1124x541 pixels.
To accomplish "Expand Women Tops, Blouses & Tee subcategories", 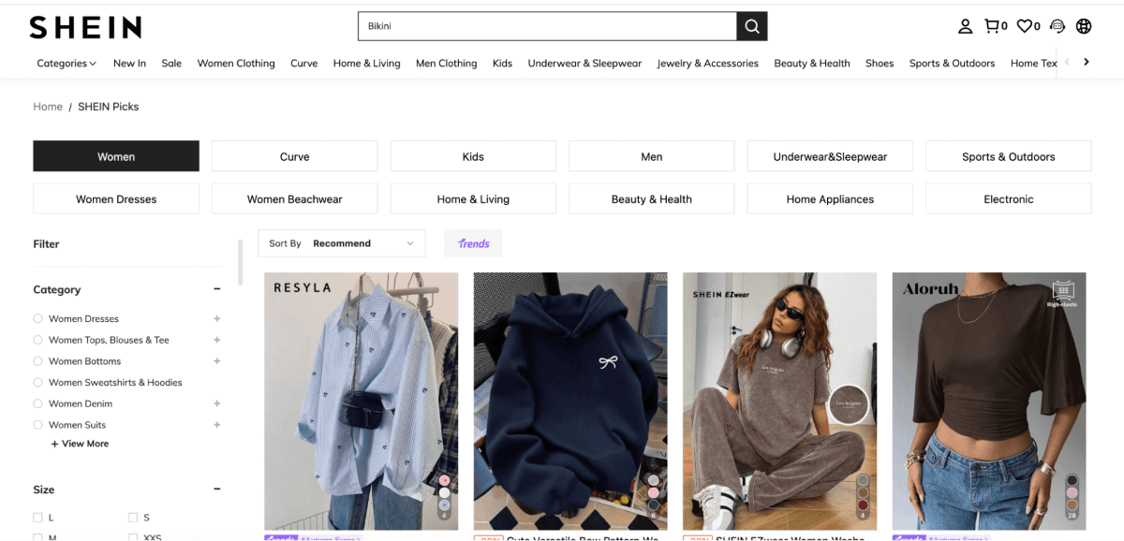I will click(216, 341).
